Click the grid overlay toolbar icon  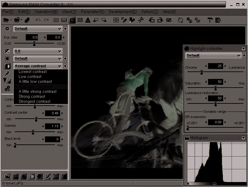[x=116, y=20]
